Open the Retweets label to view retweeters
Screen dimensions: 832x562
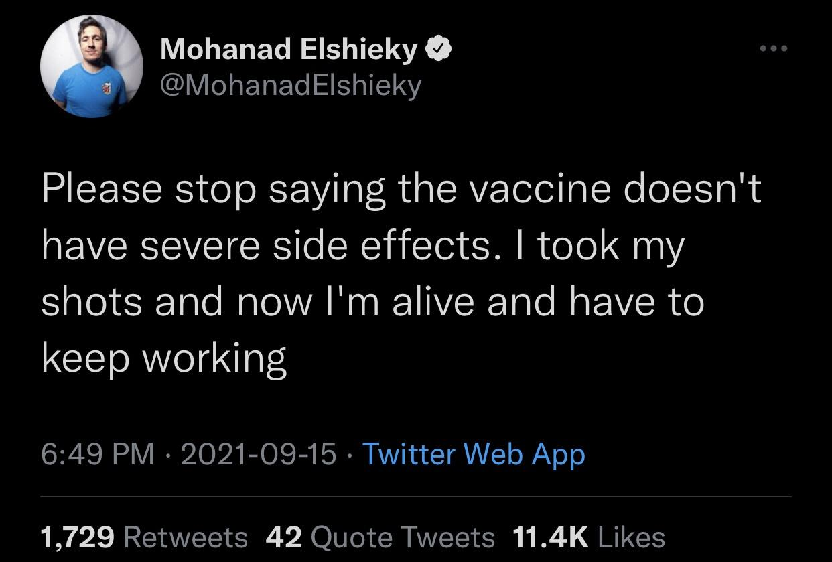pos(186,537)
